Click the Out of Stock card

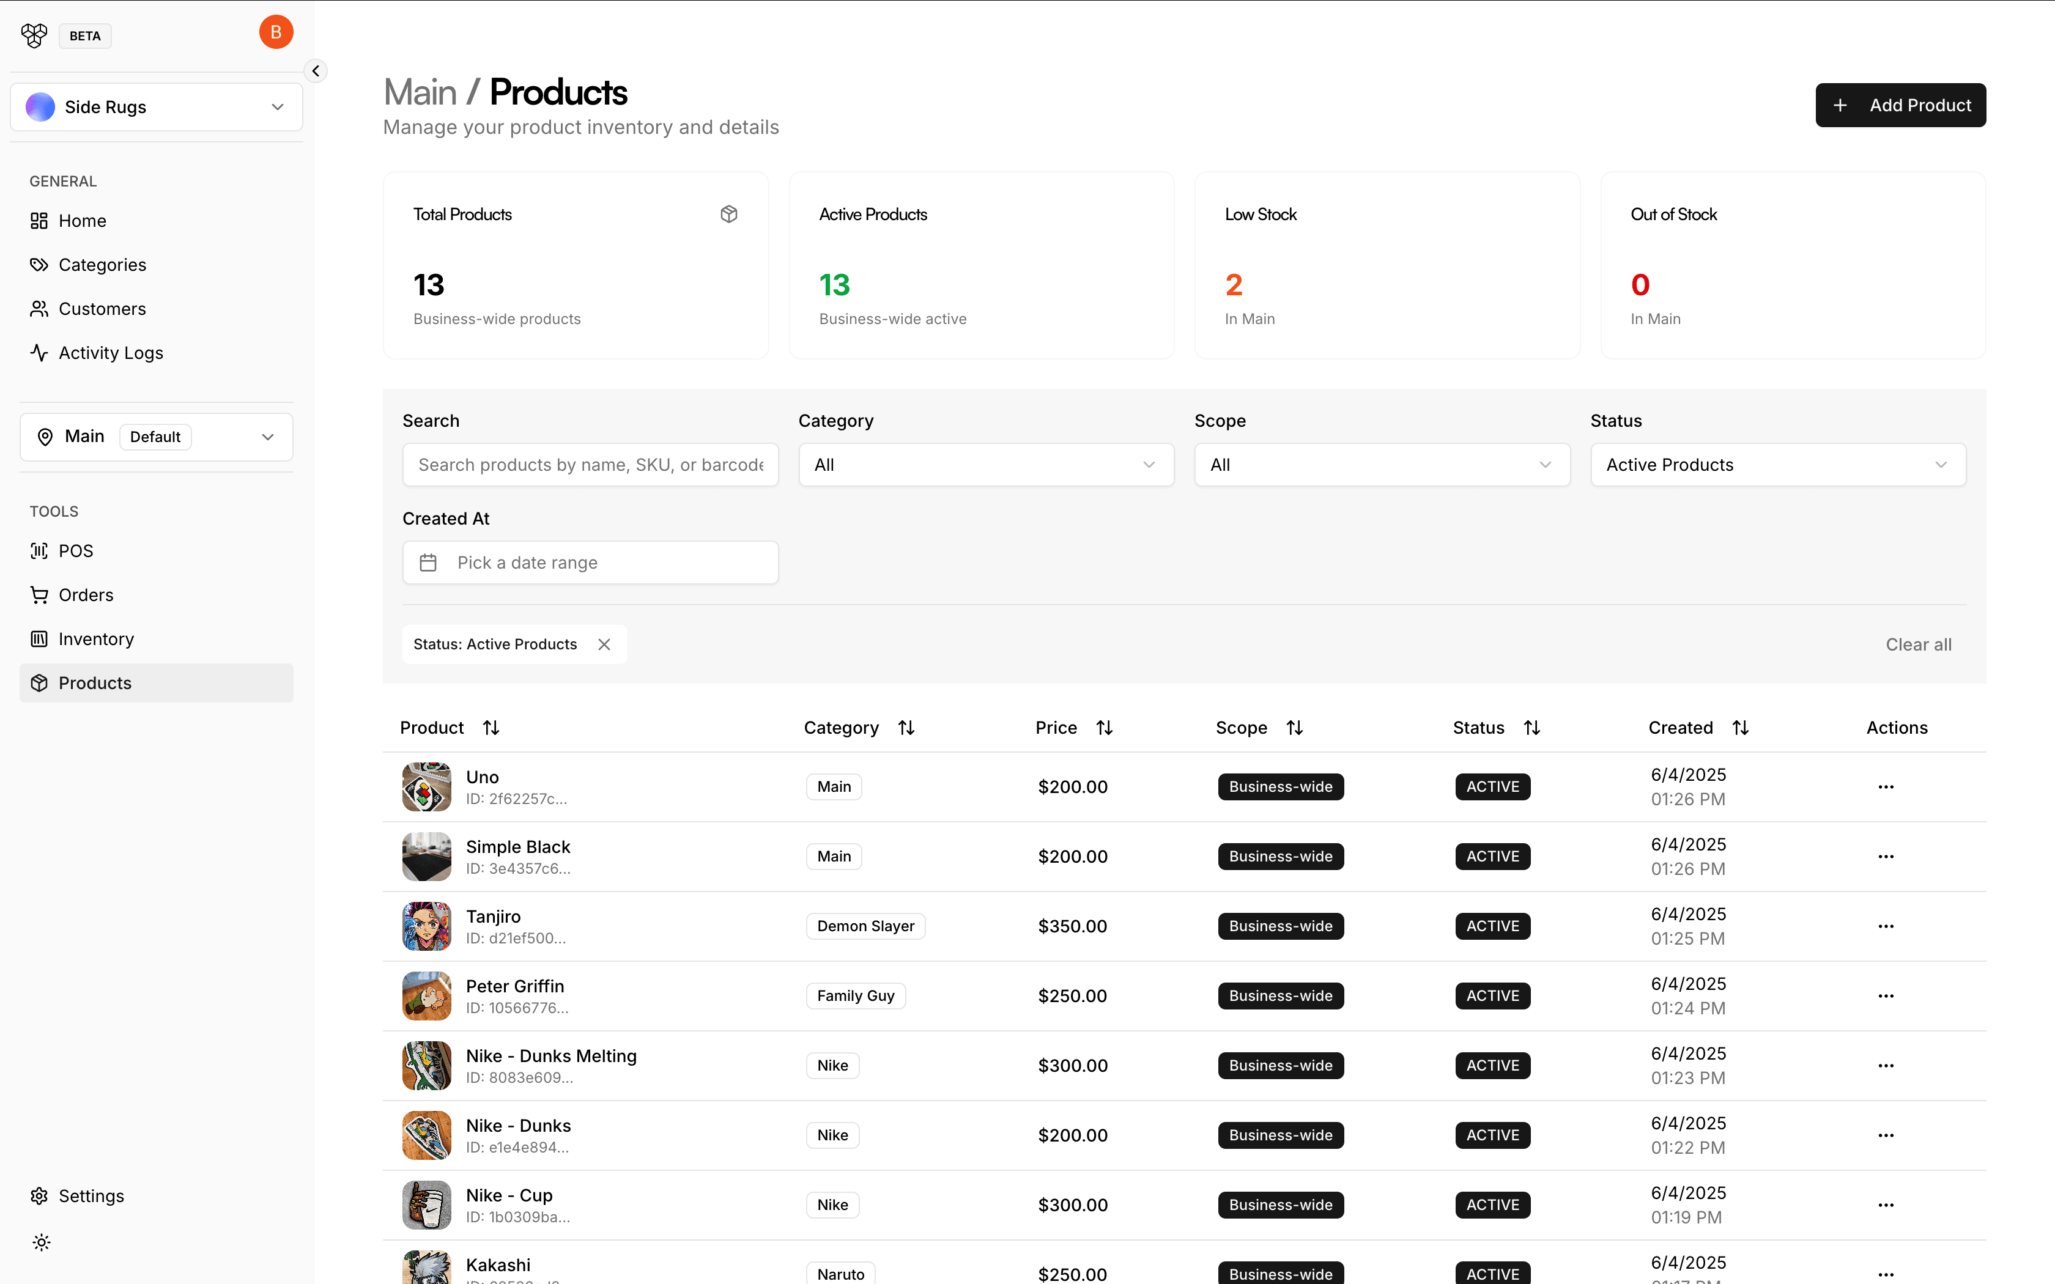tap(1793, 266)
